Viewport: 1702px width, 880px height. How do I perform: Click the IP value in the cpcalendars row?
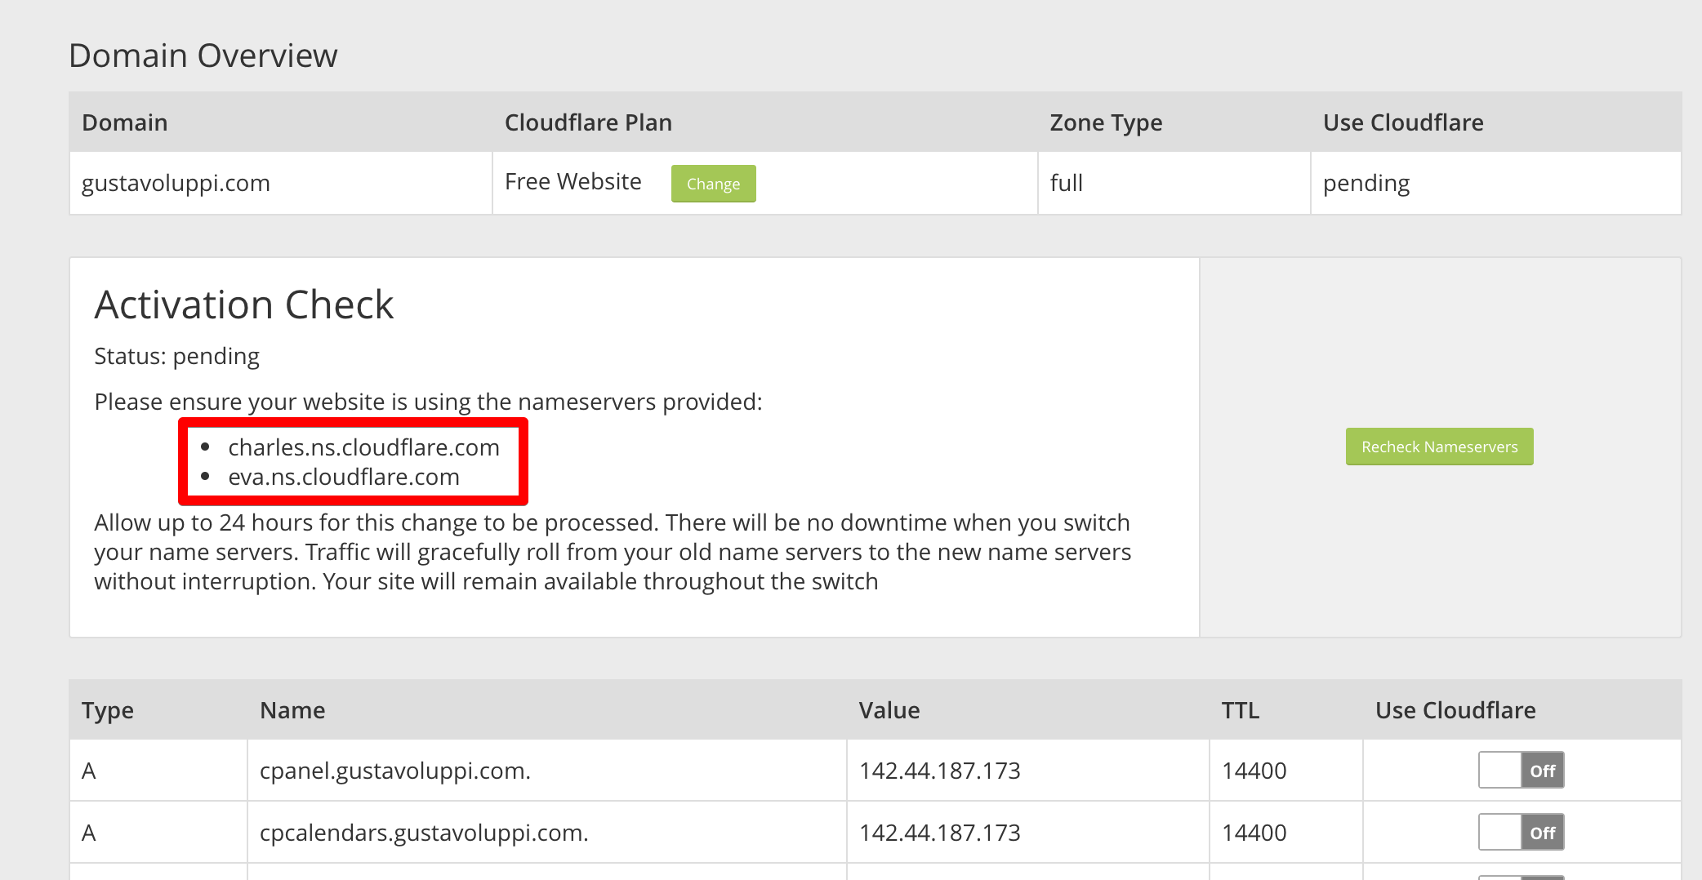[x=939, y=833]
